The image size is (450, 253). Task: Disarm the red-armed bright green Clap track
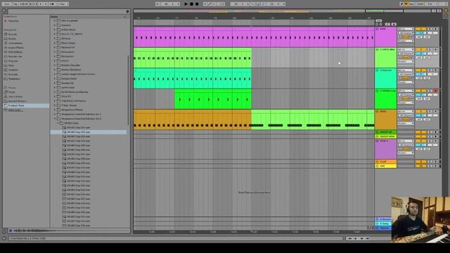point(436,91)
